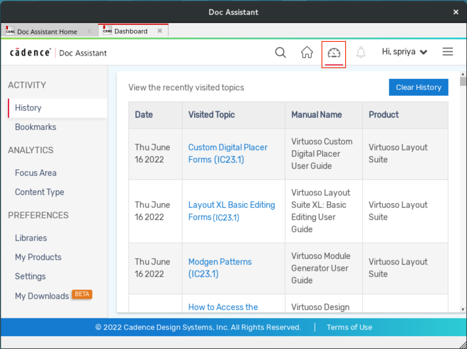Close the Doc Assistant Home tab
The height and width of the screenshot is (349, 467).
click(x=89, y=31)
